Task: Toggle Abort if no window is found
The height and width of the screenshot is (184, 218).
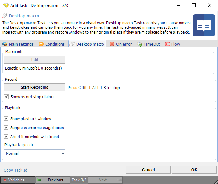Action: pyautogui.click(x=7, y=137)
